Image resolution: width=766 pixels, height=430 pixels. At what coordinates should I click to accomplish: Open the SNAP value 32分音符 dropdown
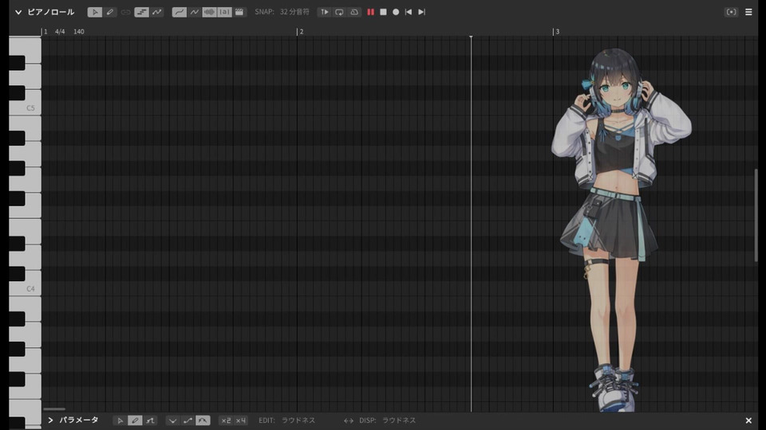pos(294,12)
